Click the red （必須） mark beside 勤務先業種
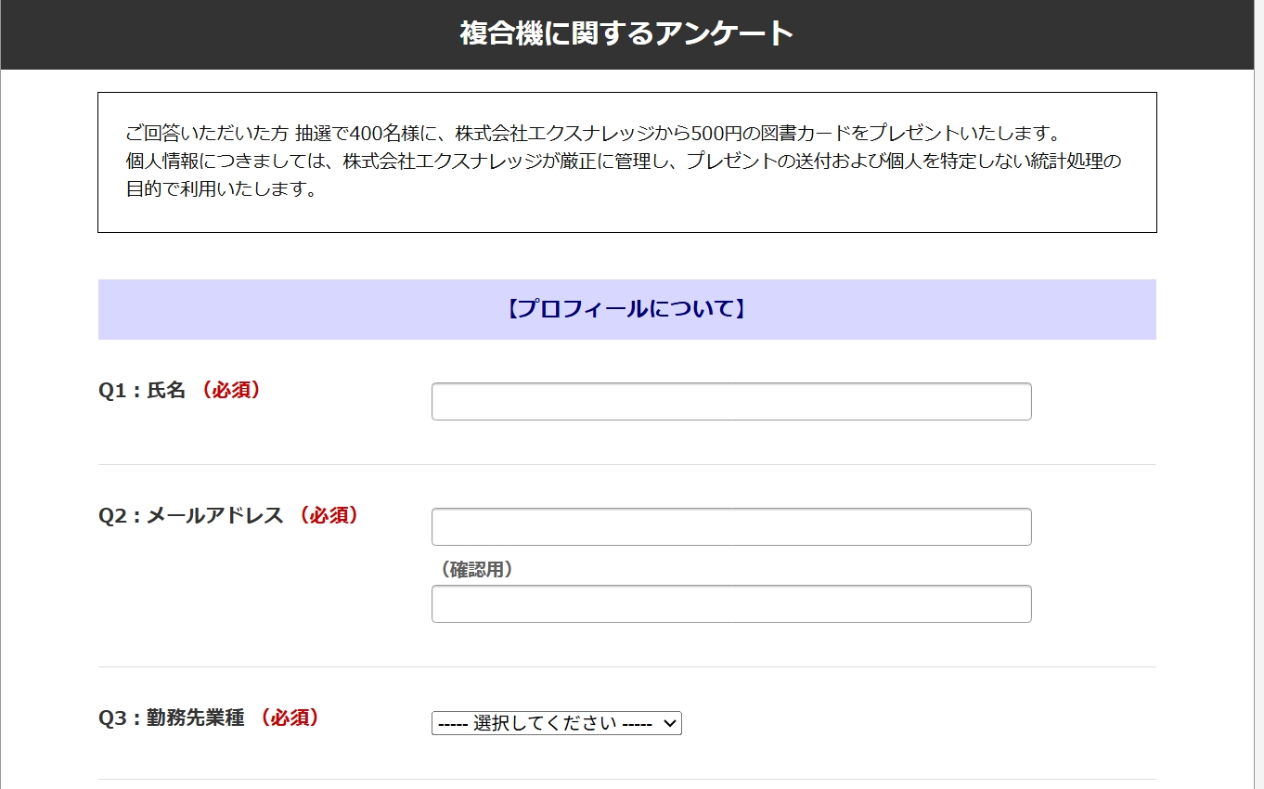The height and width of the screenshot is (789, 1264). tap(290, 718)
